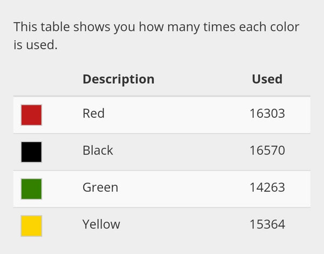Click blank space between Red and 16303
324x254 pixels.
178,114
